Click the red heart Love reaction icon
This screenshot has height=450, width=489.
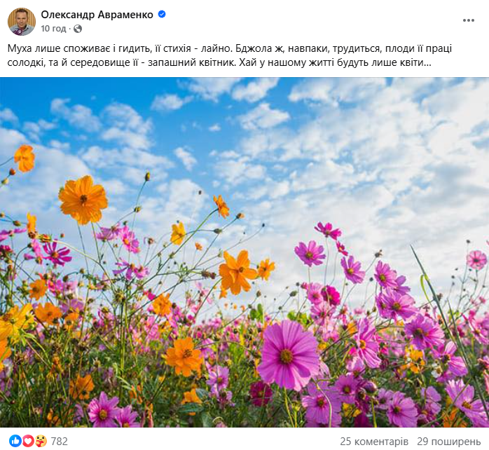point(28,441)
